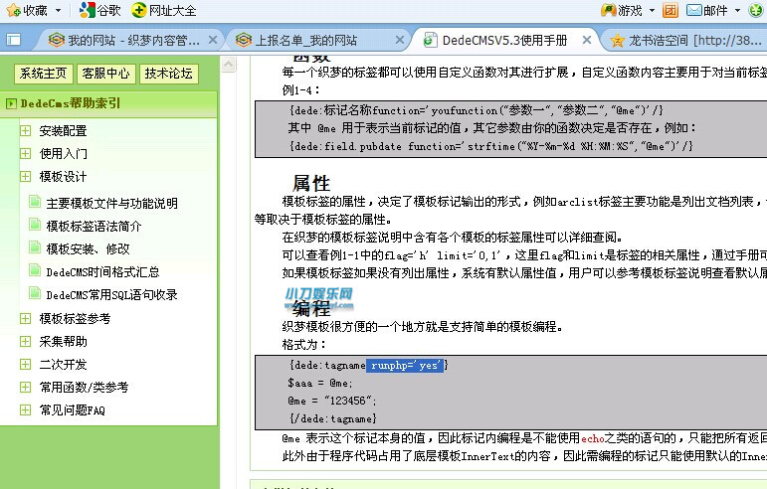Click the DedeCms帮助索引 header arrow icon
Viewport: 767px width, 489px height.
point(10,103)
